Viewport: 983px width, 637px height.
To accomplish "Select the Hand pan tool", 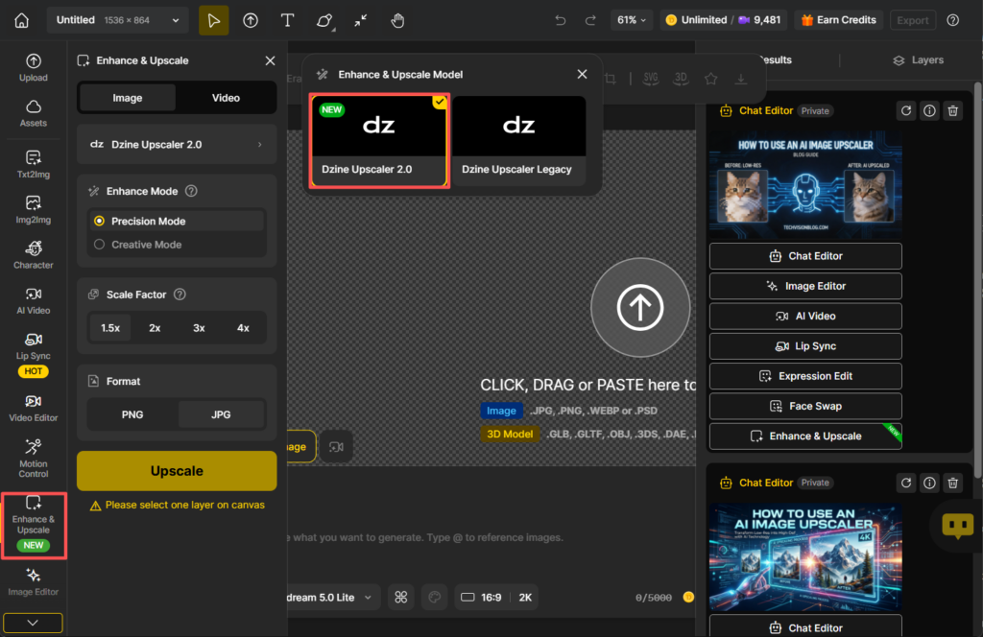I will pyautogui.click(x=398, y=20).
